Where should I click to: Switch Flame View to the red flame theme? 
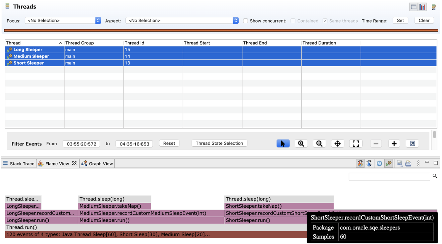(360, 163)
